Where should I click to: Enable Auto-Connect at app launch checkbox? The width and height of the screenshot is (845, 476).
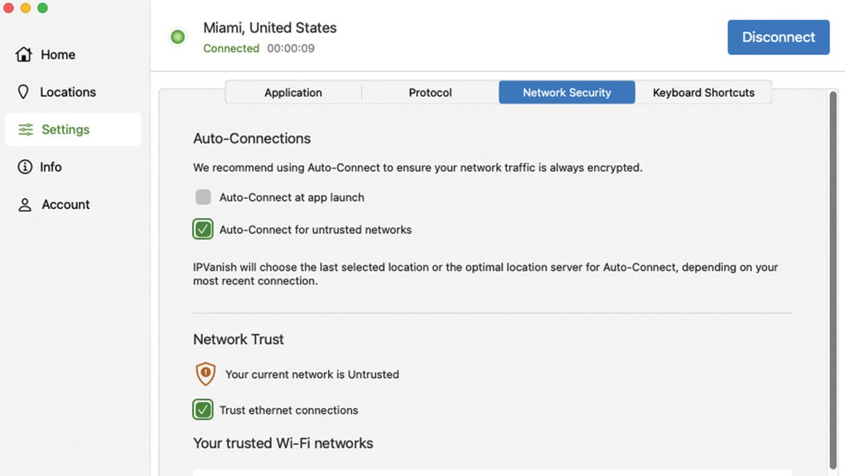[203, 197]
